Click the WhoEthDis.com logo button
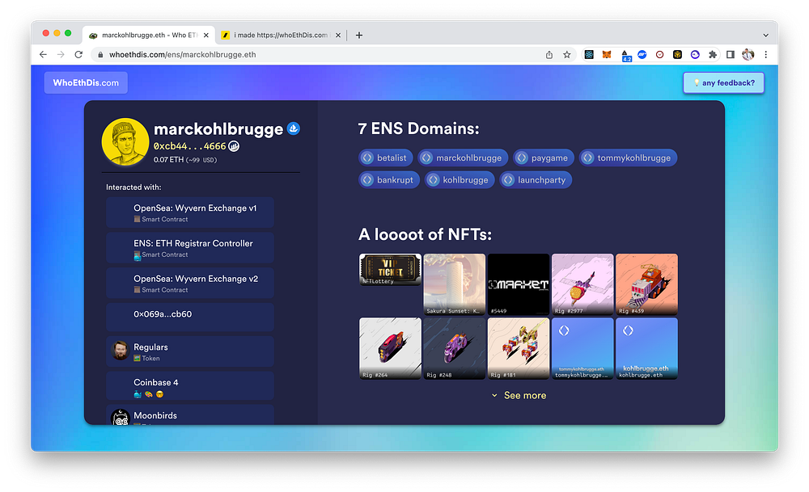The height and width of the screenshot is (492, 809). pyautogui.click(x=86, y=82)
